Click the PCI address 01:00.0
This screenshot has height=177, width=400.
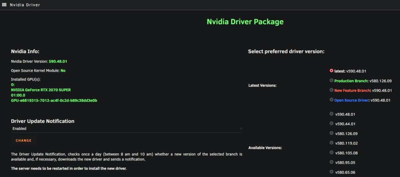tap(18, 95)
